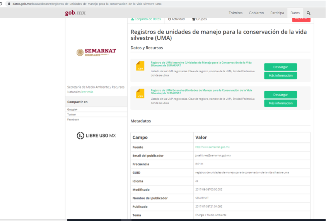Download the UMA Intensiva dataset
Image resolution: width=326 pixels, height=221 pixels.
pos(280,67)
